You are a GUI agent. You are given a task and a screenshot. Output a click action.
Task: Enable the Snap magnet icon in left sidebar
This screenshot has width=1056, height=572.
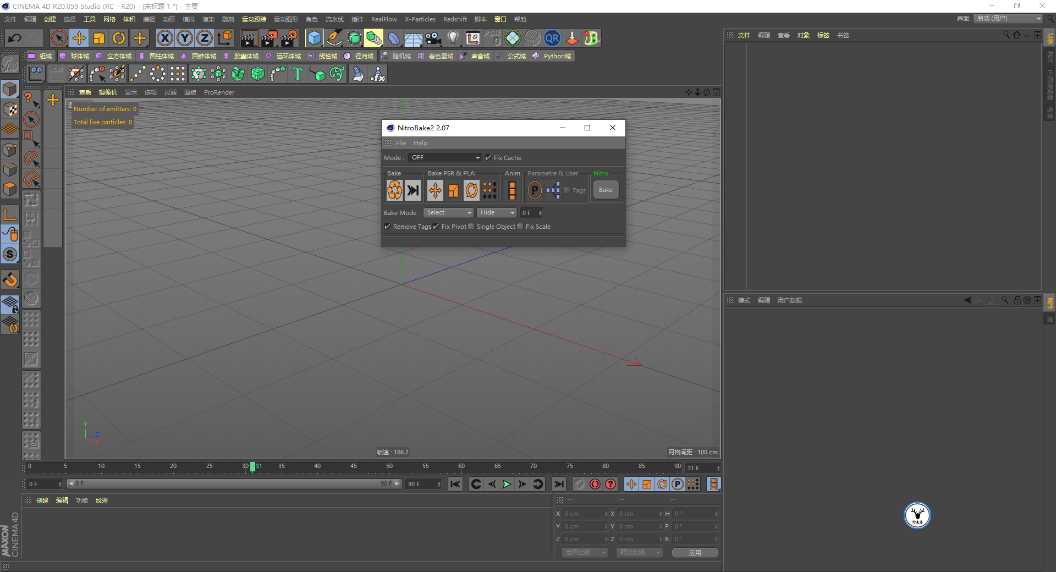click(10, 280)
